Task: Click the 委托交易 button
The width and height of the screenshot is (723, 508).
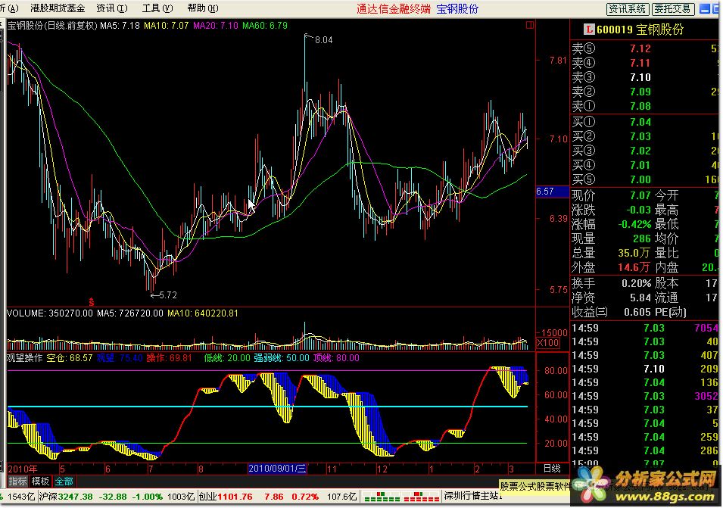Action: click(673, 9)
